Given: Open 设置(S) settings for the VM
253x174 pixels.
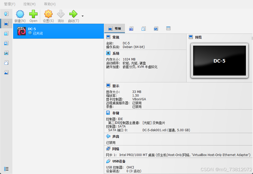Looking at the screenshot, I should [x=48, y=16].
